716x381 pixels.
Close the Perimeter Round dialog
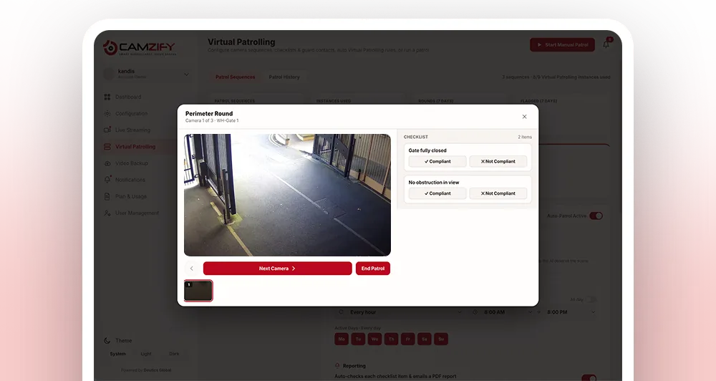pos(524,117)
